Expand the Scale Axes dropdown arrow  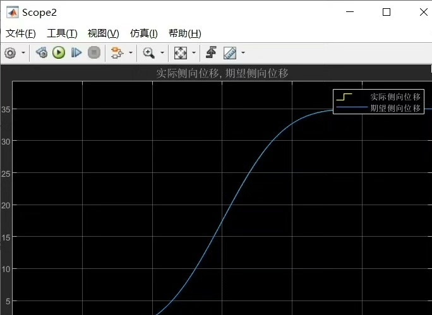pos(194,52)
